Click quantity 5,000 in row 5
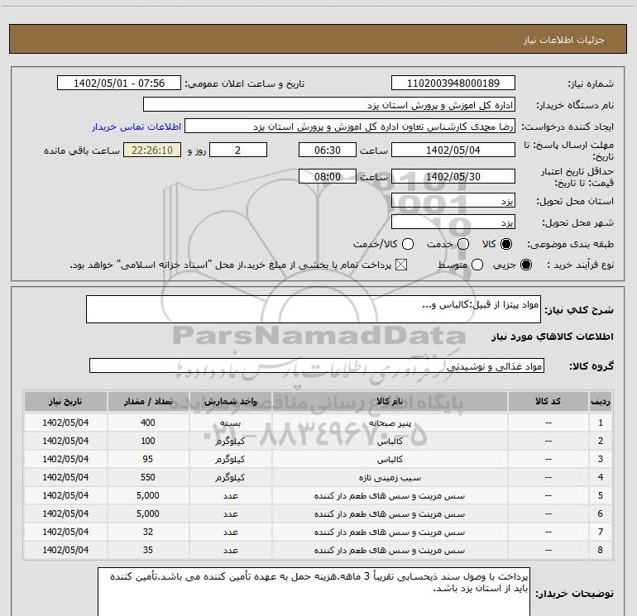637x616 pixels. [148, 496]
